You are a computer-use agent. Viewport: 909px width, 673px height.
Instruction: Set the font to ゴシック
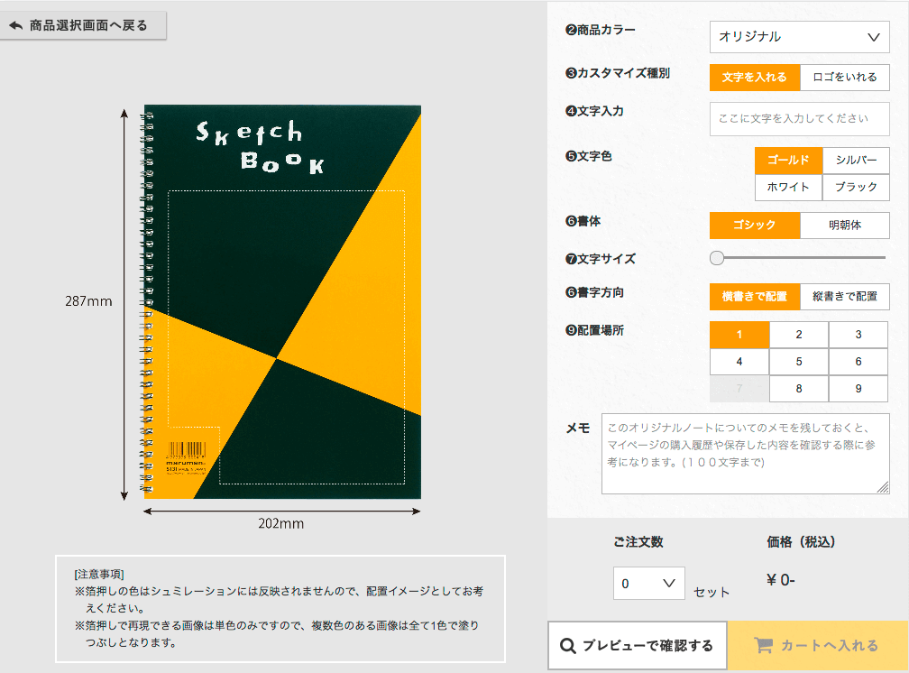[755, 226]
